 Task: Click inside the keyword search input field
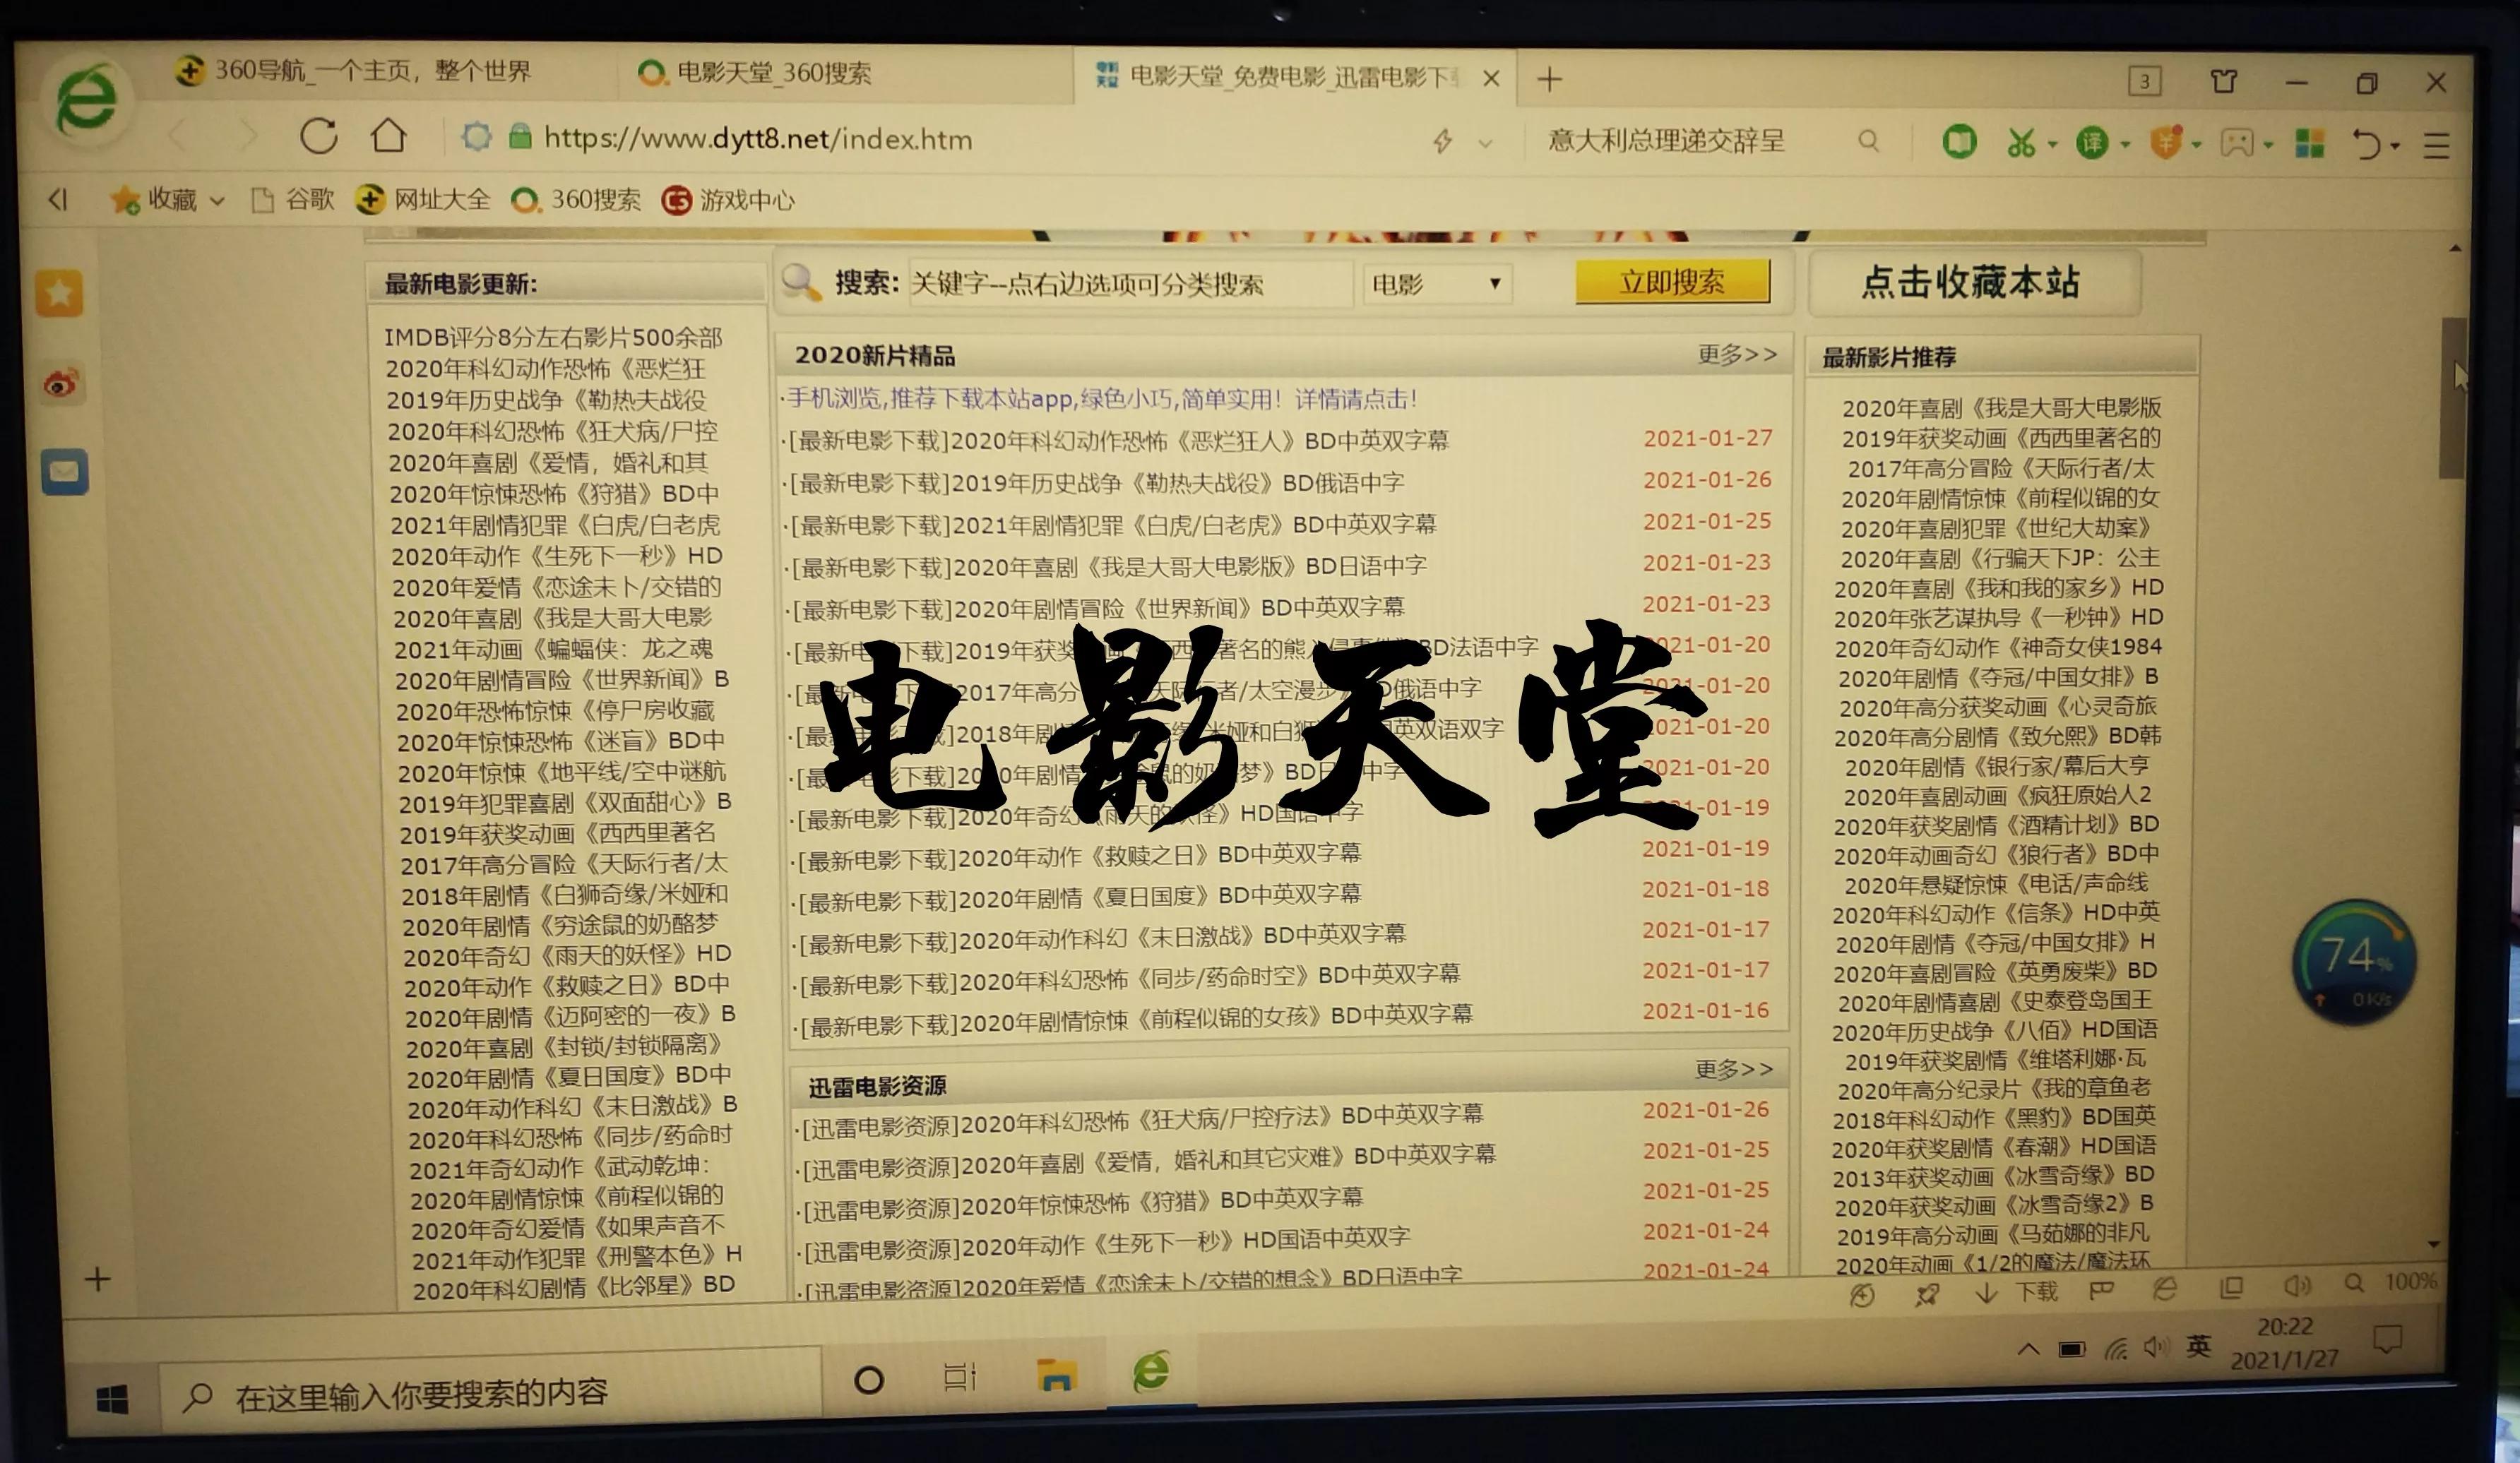(x=1130, y=285)
